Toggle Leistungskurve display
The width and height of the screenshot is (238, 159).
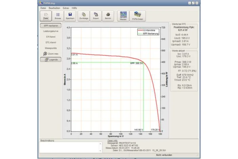50,31
